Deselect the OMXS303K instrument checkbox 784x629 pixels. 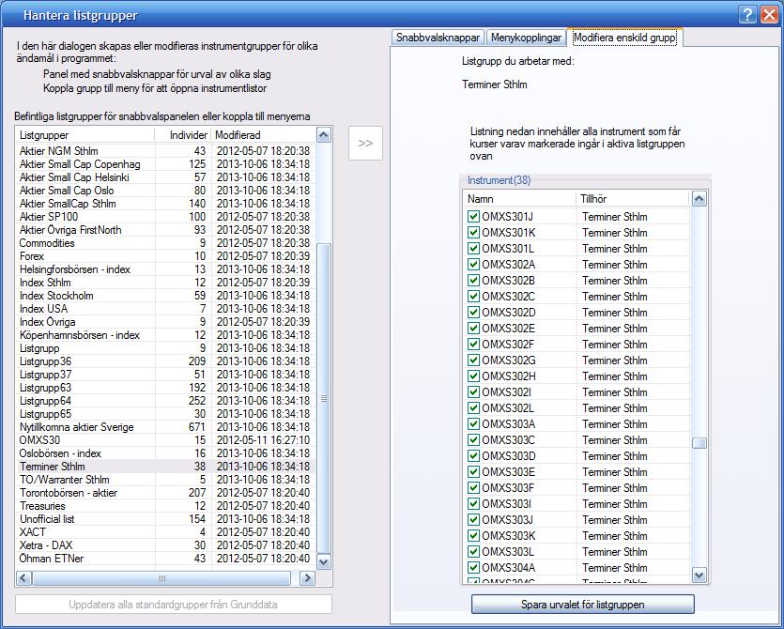pos(473,536)
